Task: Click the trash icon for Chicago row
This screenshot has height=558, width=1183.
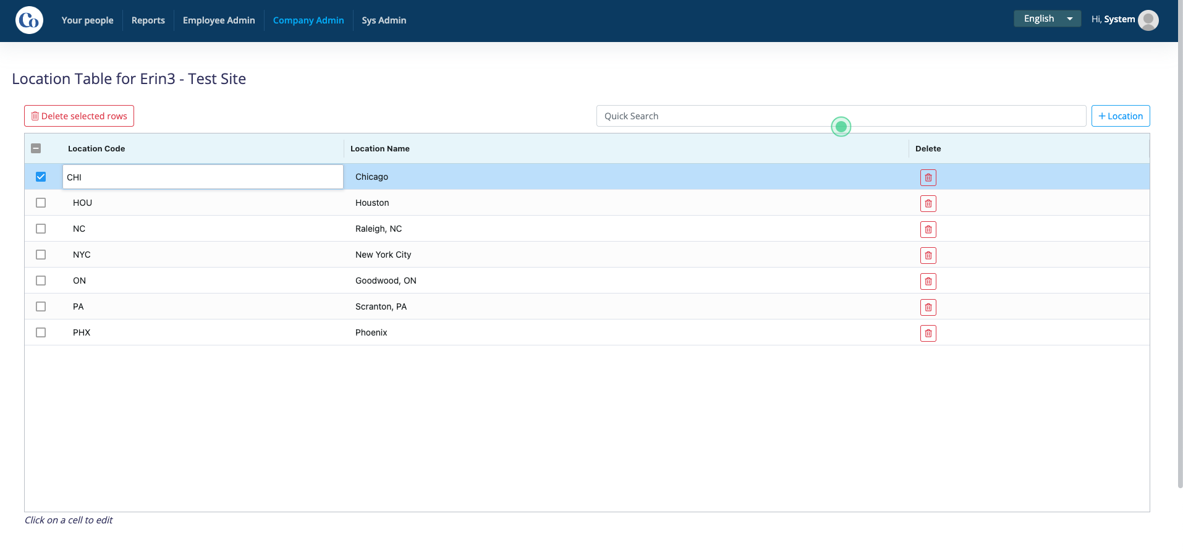Action: [928, 177]
